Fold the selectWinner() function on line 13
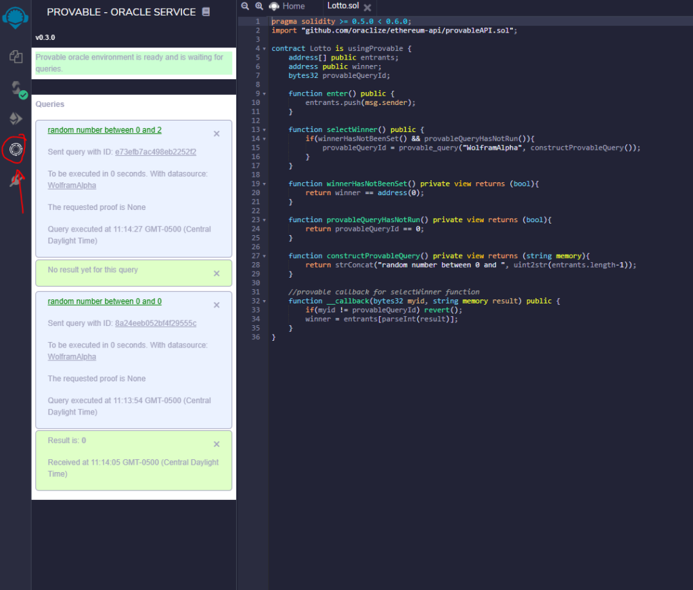Viewport: 693px width, 590px height. (x=265, y=129)
